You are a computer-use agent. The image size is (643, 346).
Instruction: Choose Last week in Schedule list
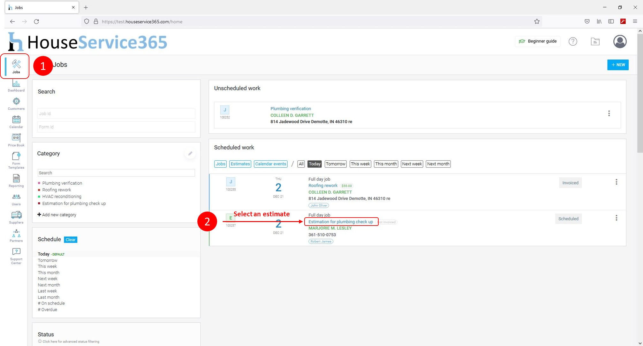47,291
